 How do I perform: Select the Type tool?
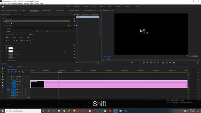click(x=3, y=88)
